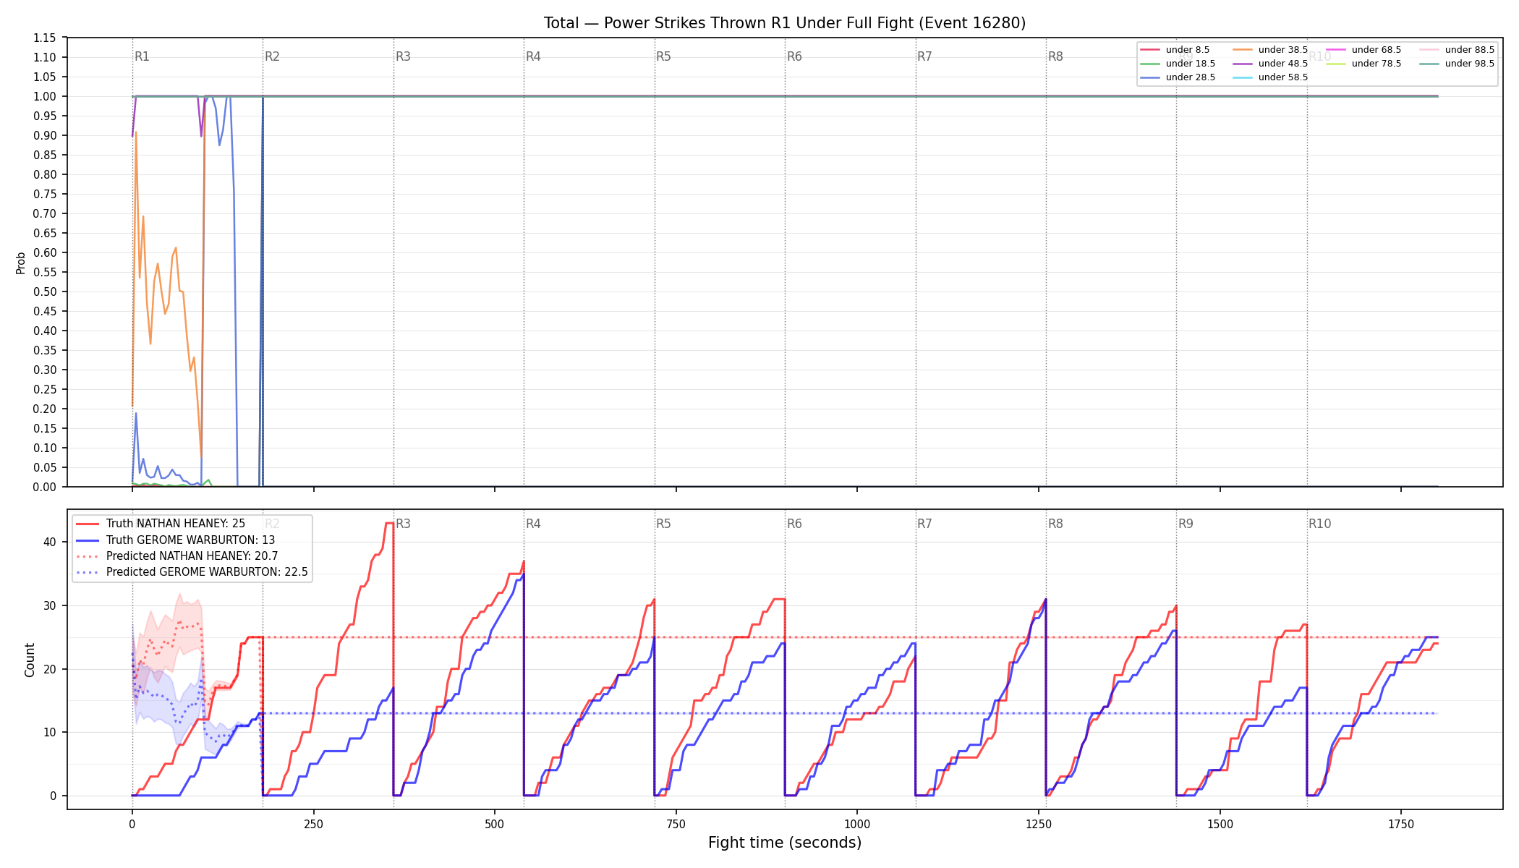Click the 0.75 tick on the Prob axis
The width and height of the screenshot is (1519, 868).
coord(44,194)
